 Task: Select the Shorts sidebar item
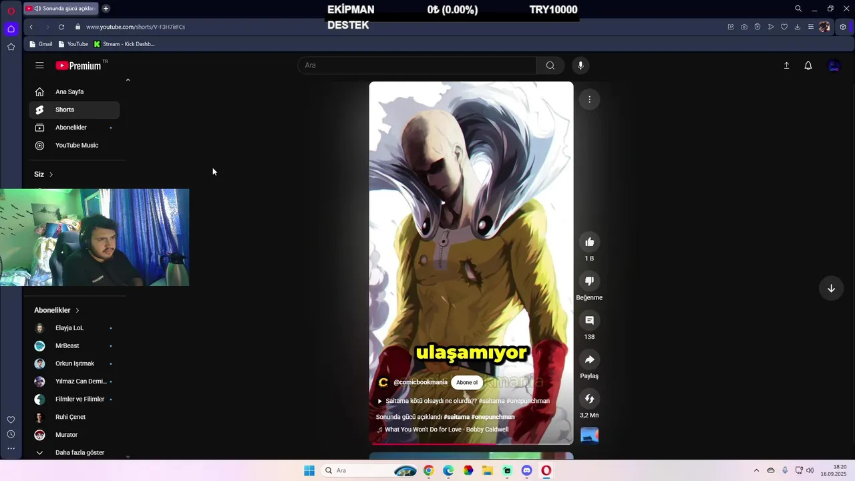tap(74, 110)
